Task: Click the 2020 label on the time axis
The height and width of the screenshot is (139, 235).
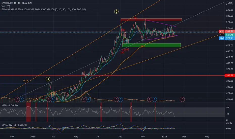Action: 33,136
